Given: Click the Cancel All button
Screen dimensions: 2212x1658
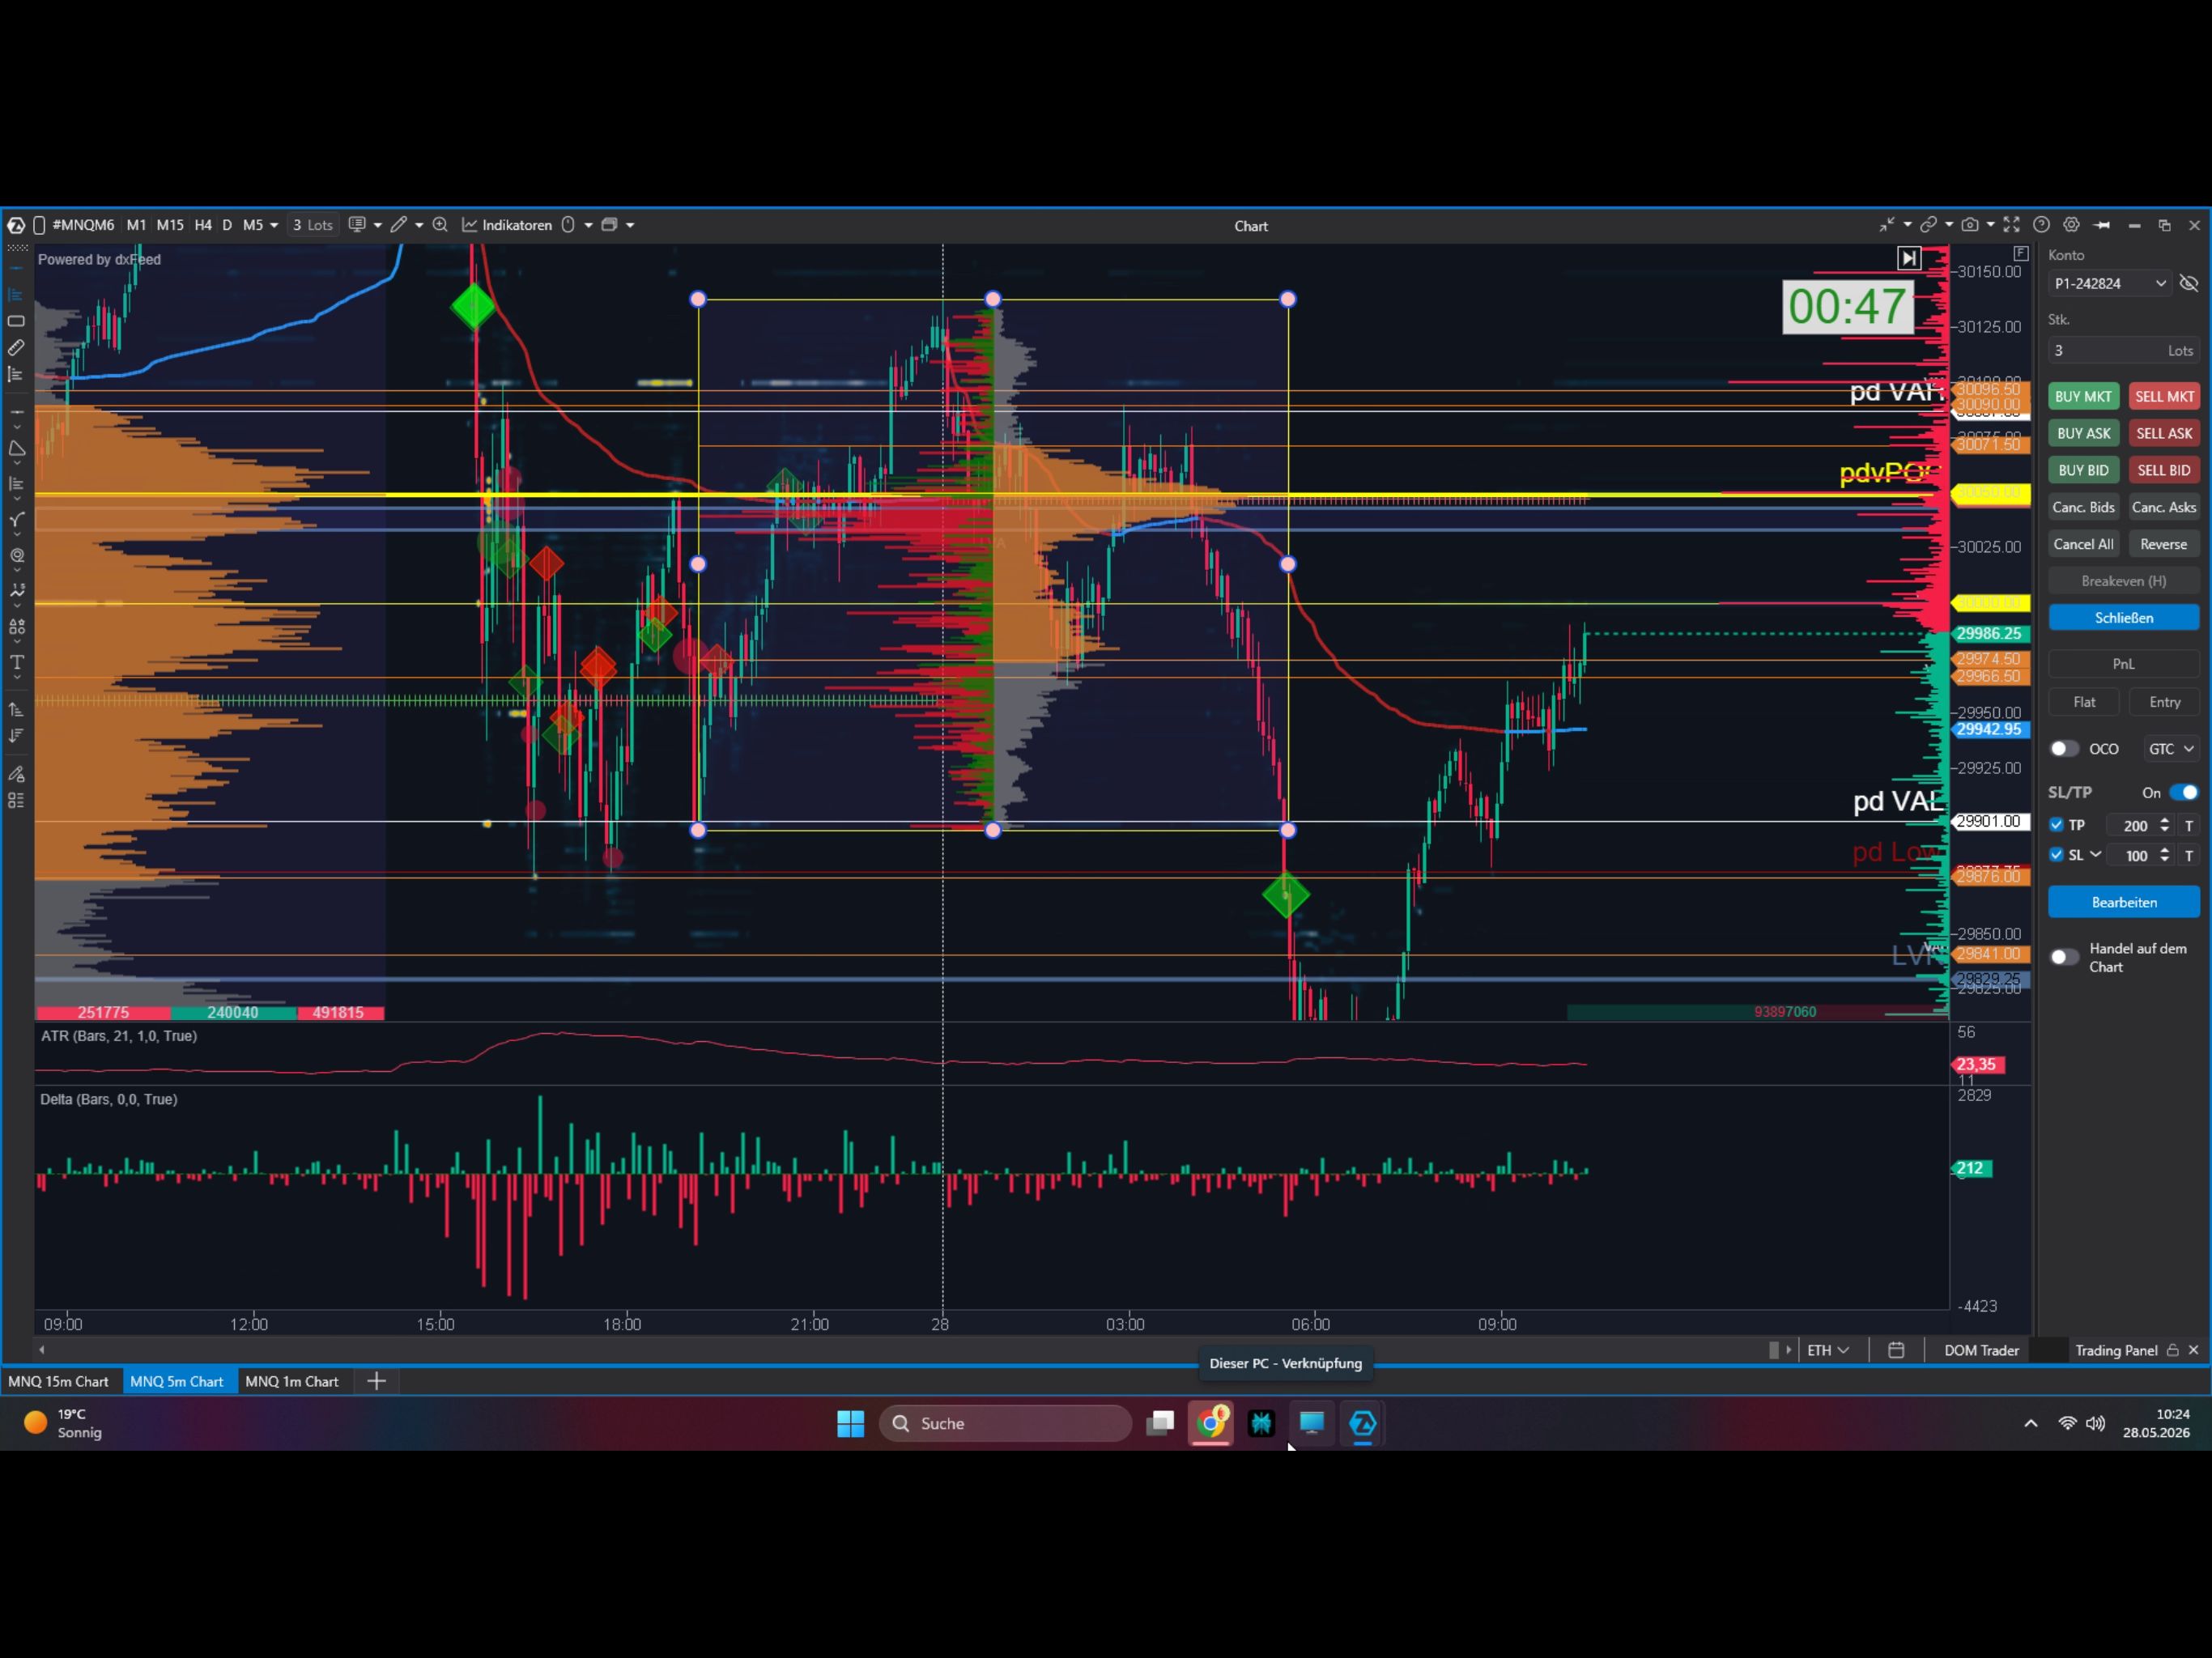Looking at the screenshot, I should [x=2084, y=544].
